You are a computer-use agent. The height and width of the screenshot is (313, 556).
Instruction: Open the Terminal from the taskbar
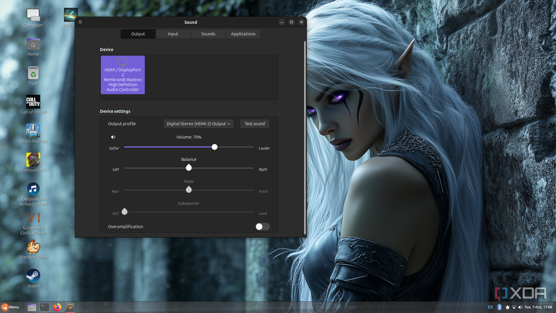tap(45, 307)
